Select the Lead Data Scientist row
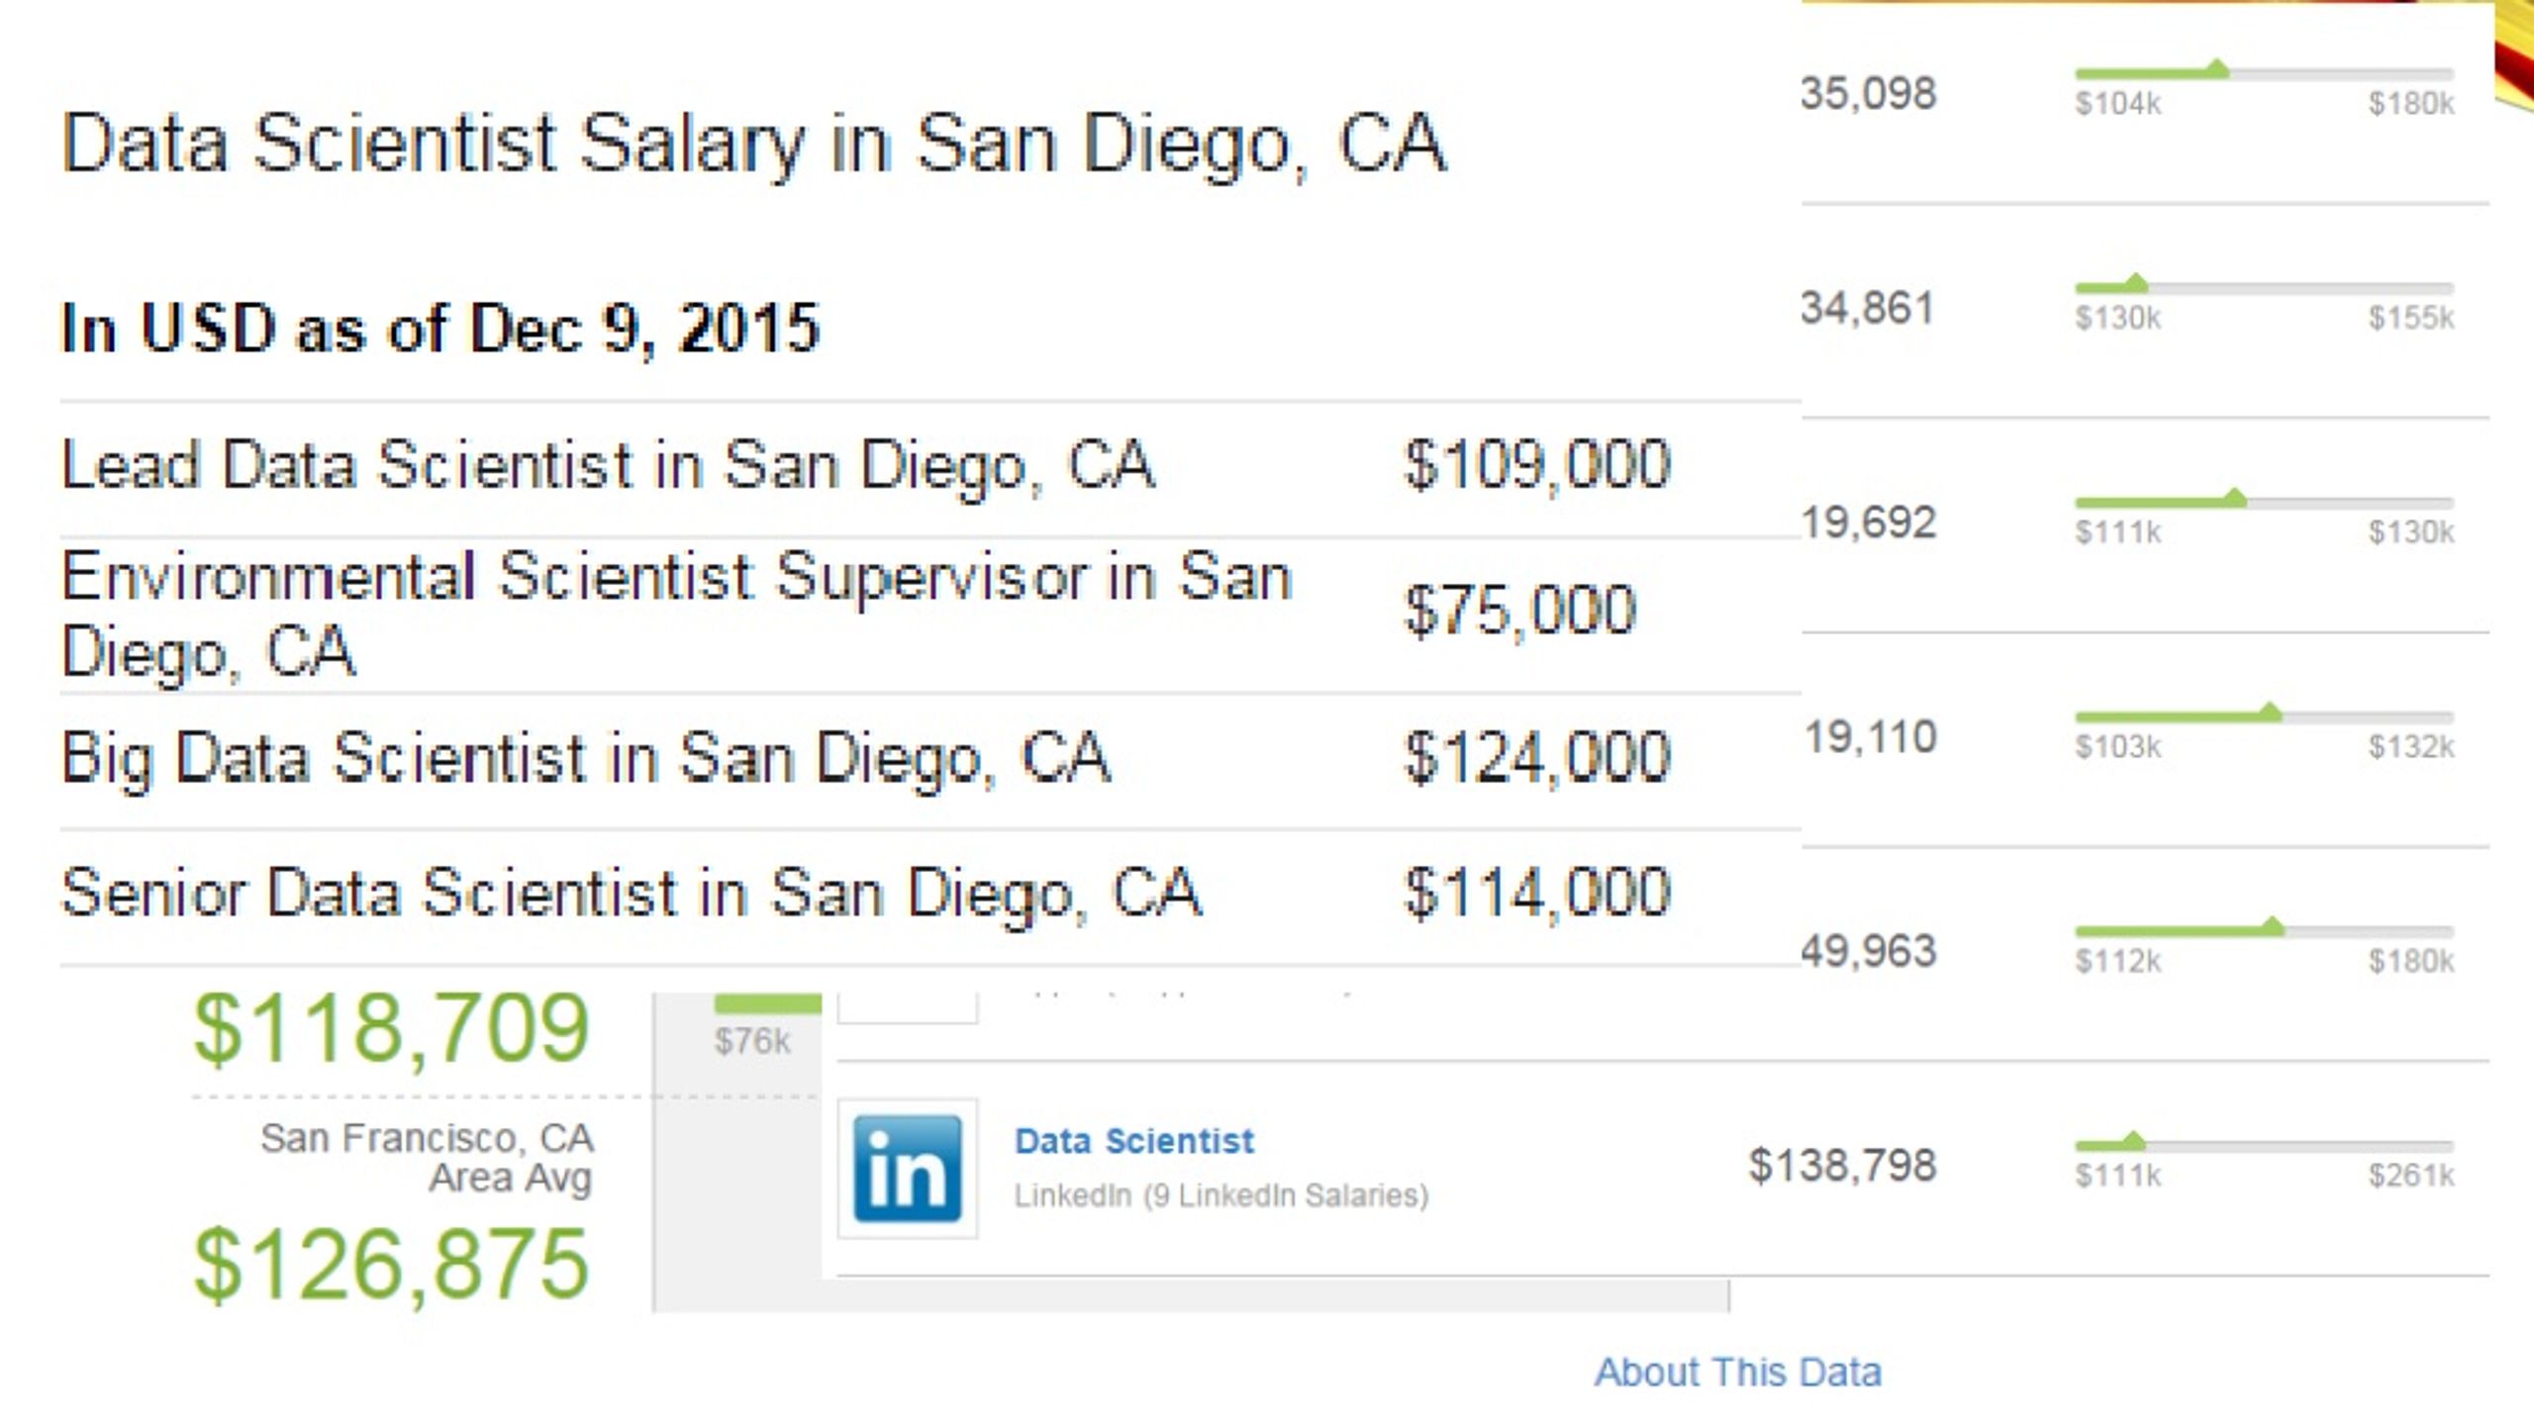2534x1425 pixels. coord(929,467)
